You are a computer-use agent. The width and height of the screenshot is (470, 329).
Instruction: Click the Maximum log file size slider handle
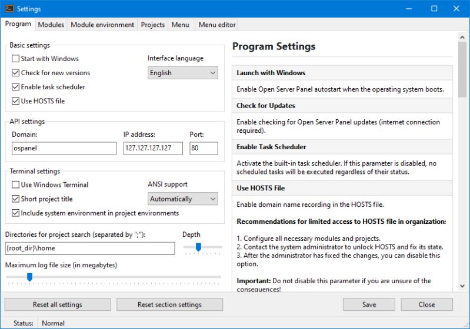pyautogui.click(x=29, y=277)
